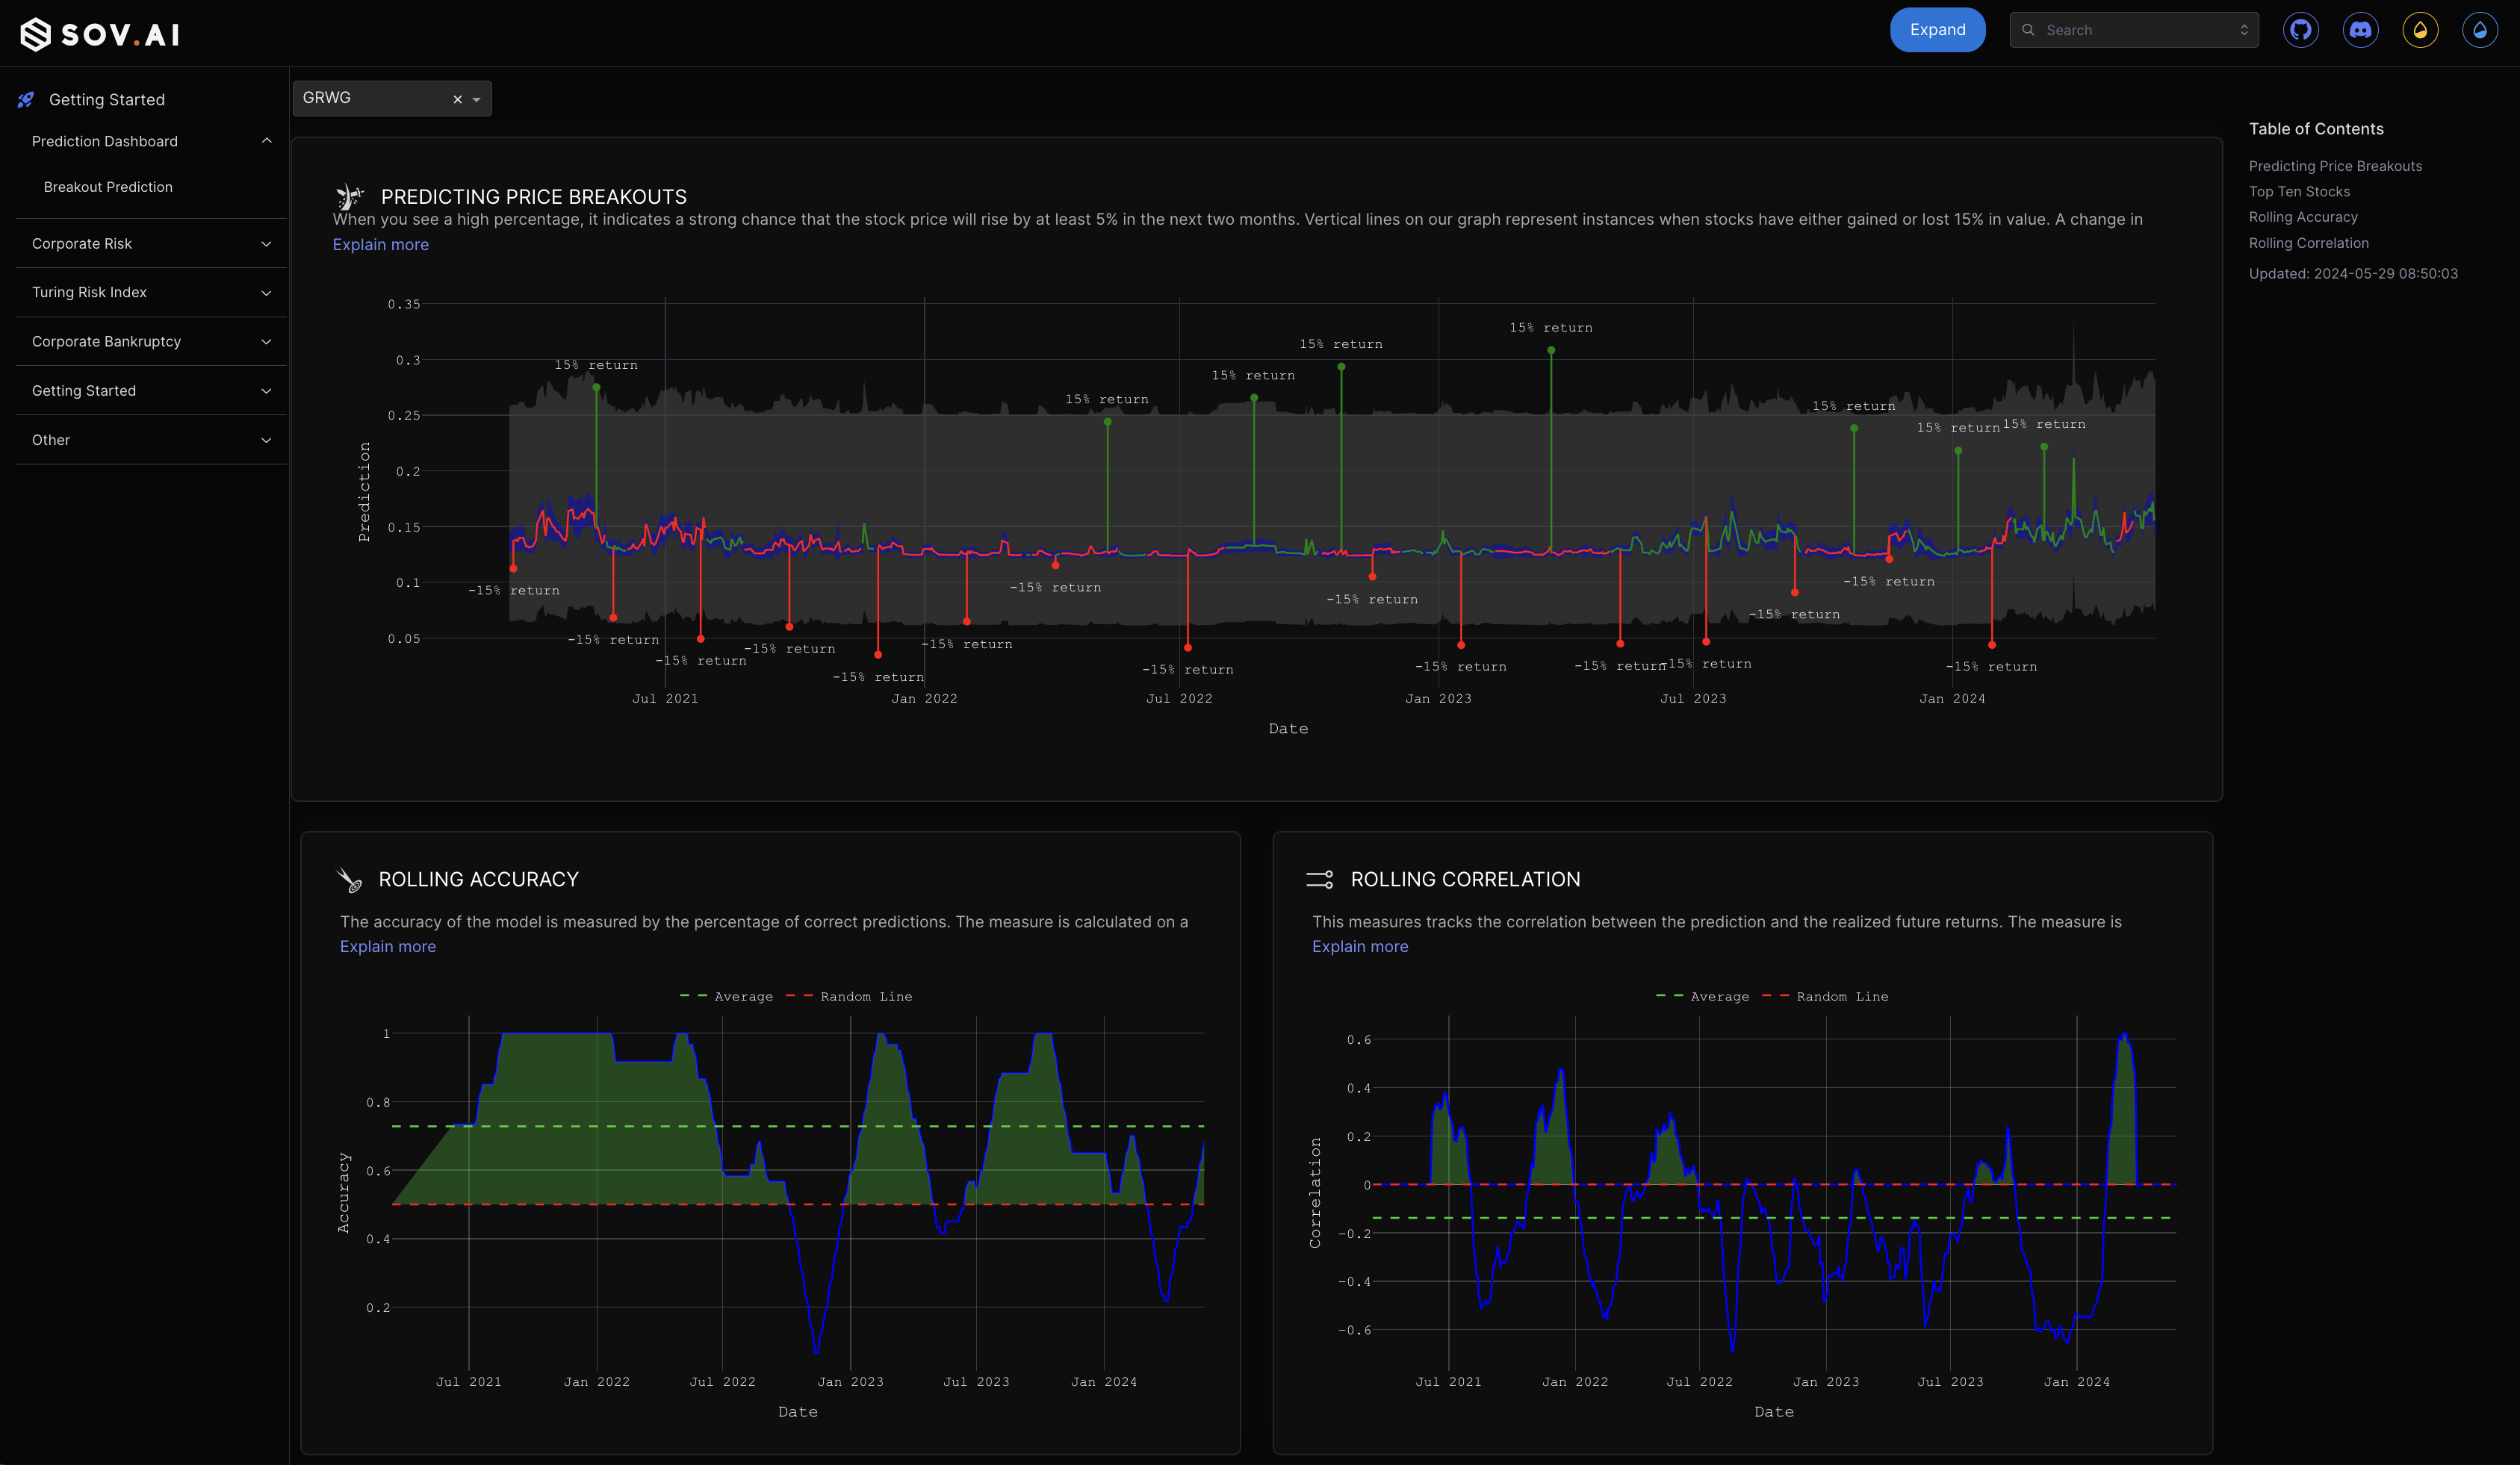Open the GRWG ticker dropdown arrow

(477, 99)
